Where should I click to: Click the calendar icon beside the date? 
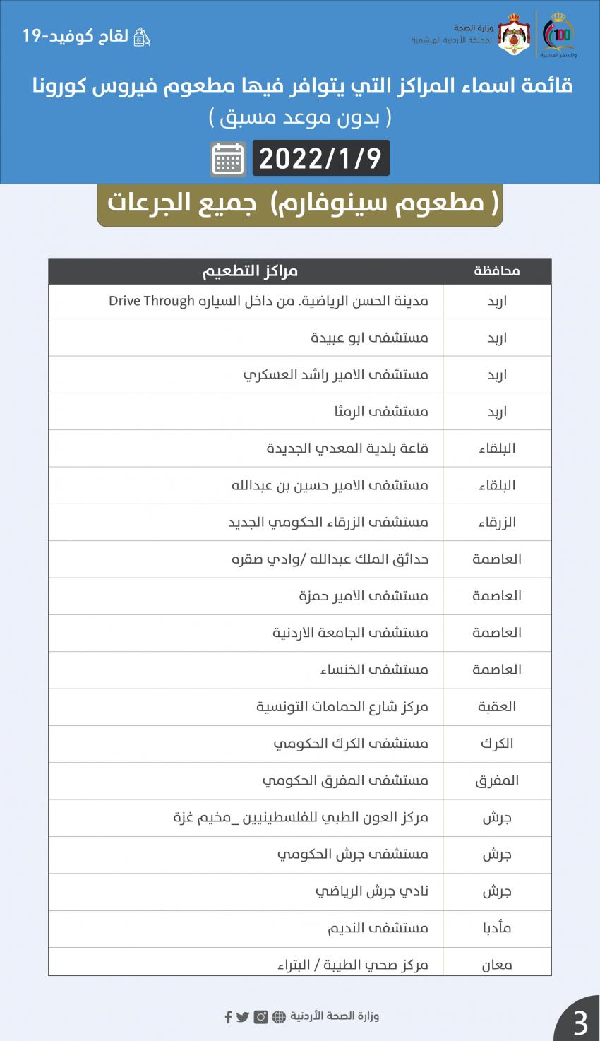click(228, 159)
